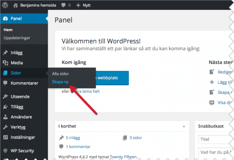Open Hem submenu item

[8, 30]
